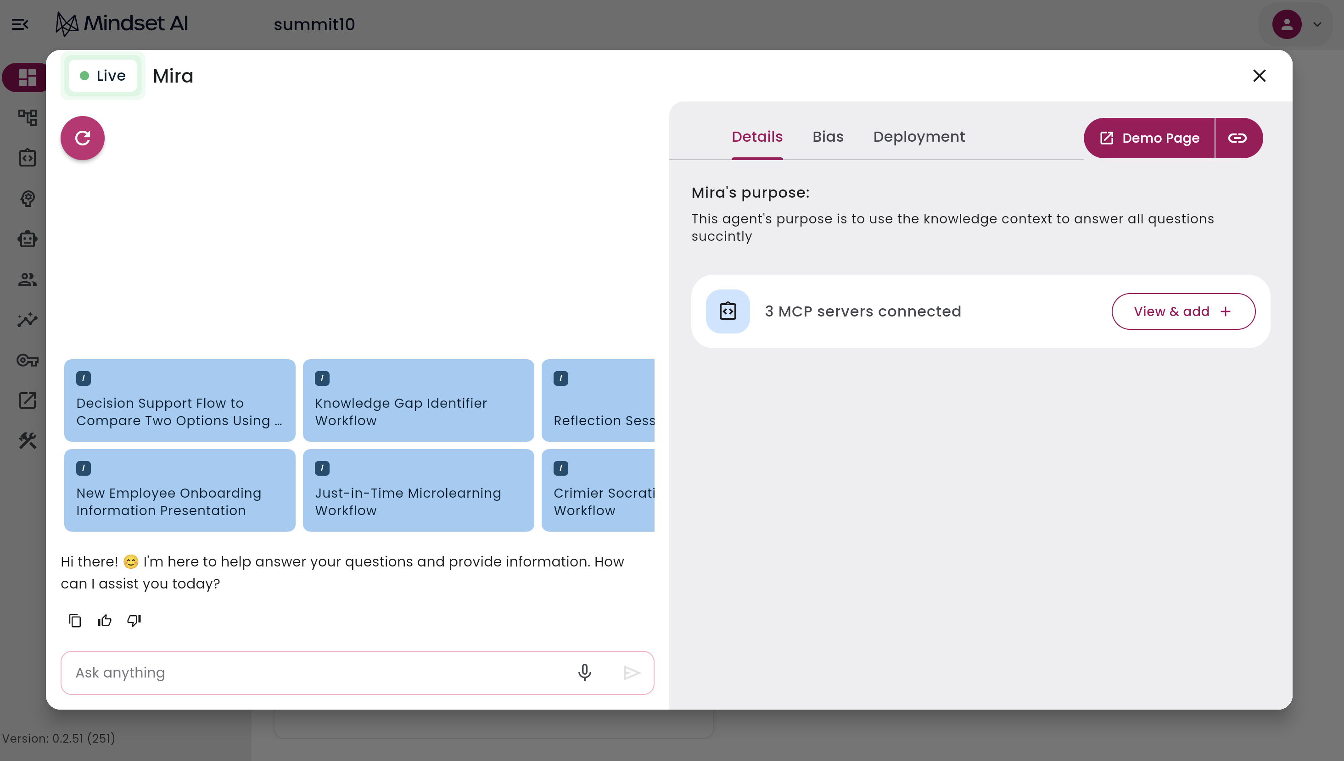This screenshot has height=761, width=1344.
Task: Open the workflow tree sidebar icon
Action: coord(27,117)
